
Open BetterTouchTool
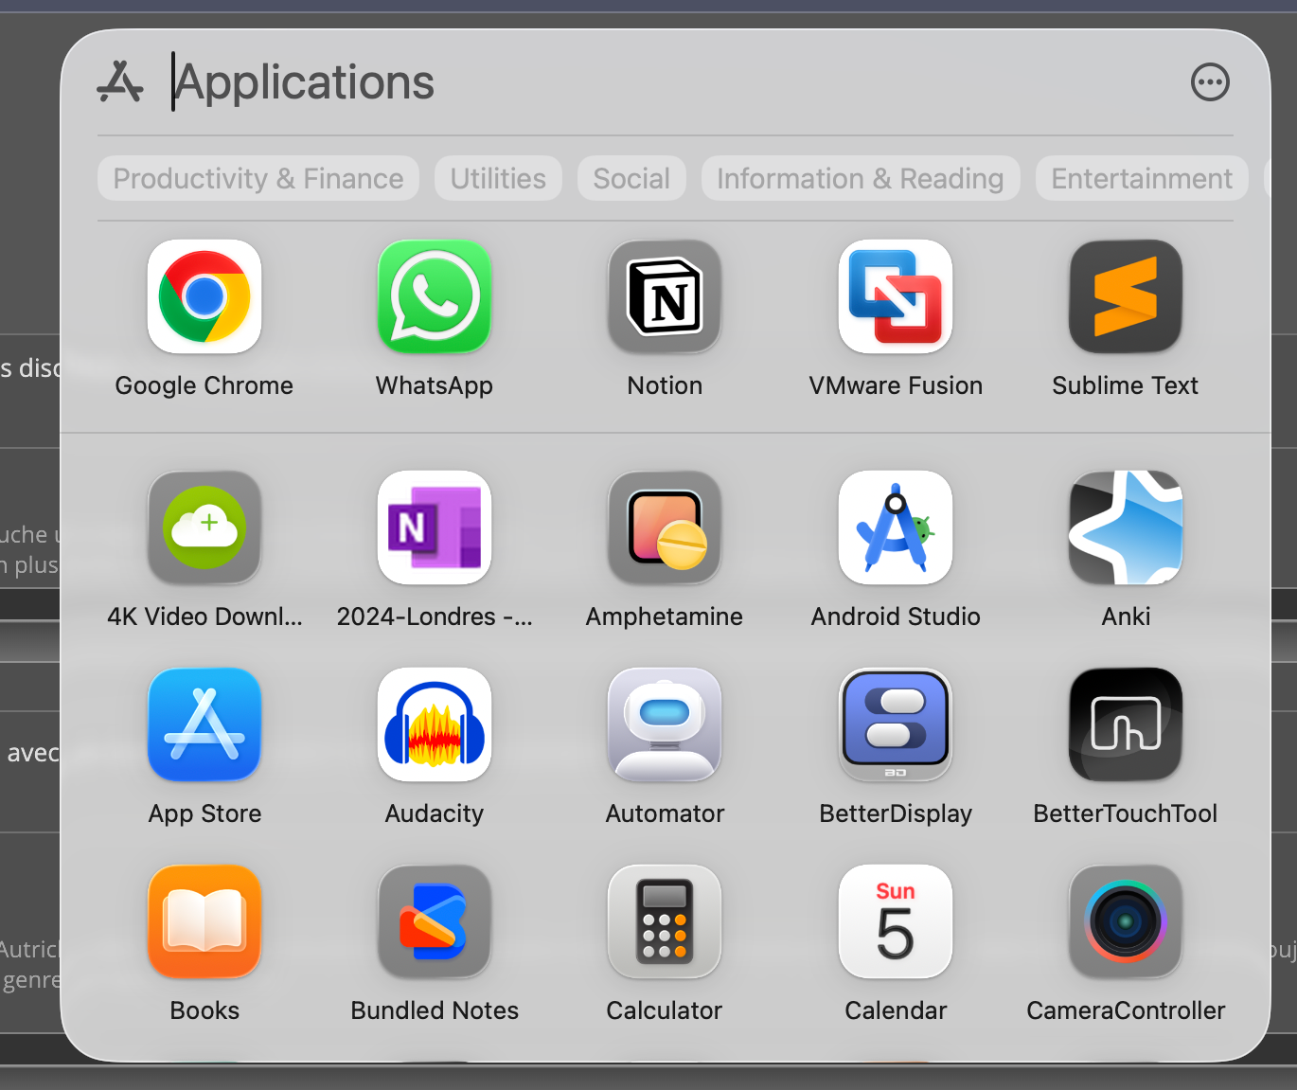click(1125, 725)
